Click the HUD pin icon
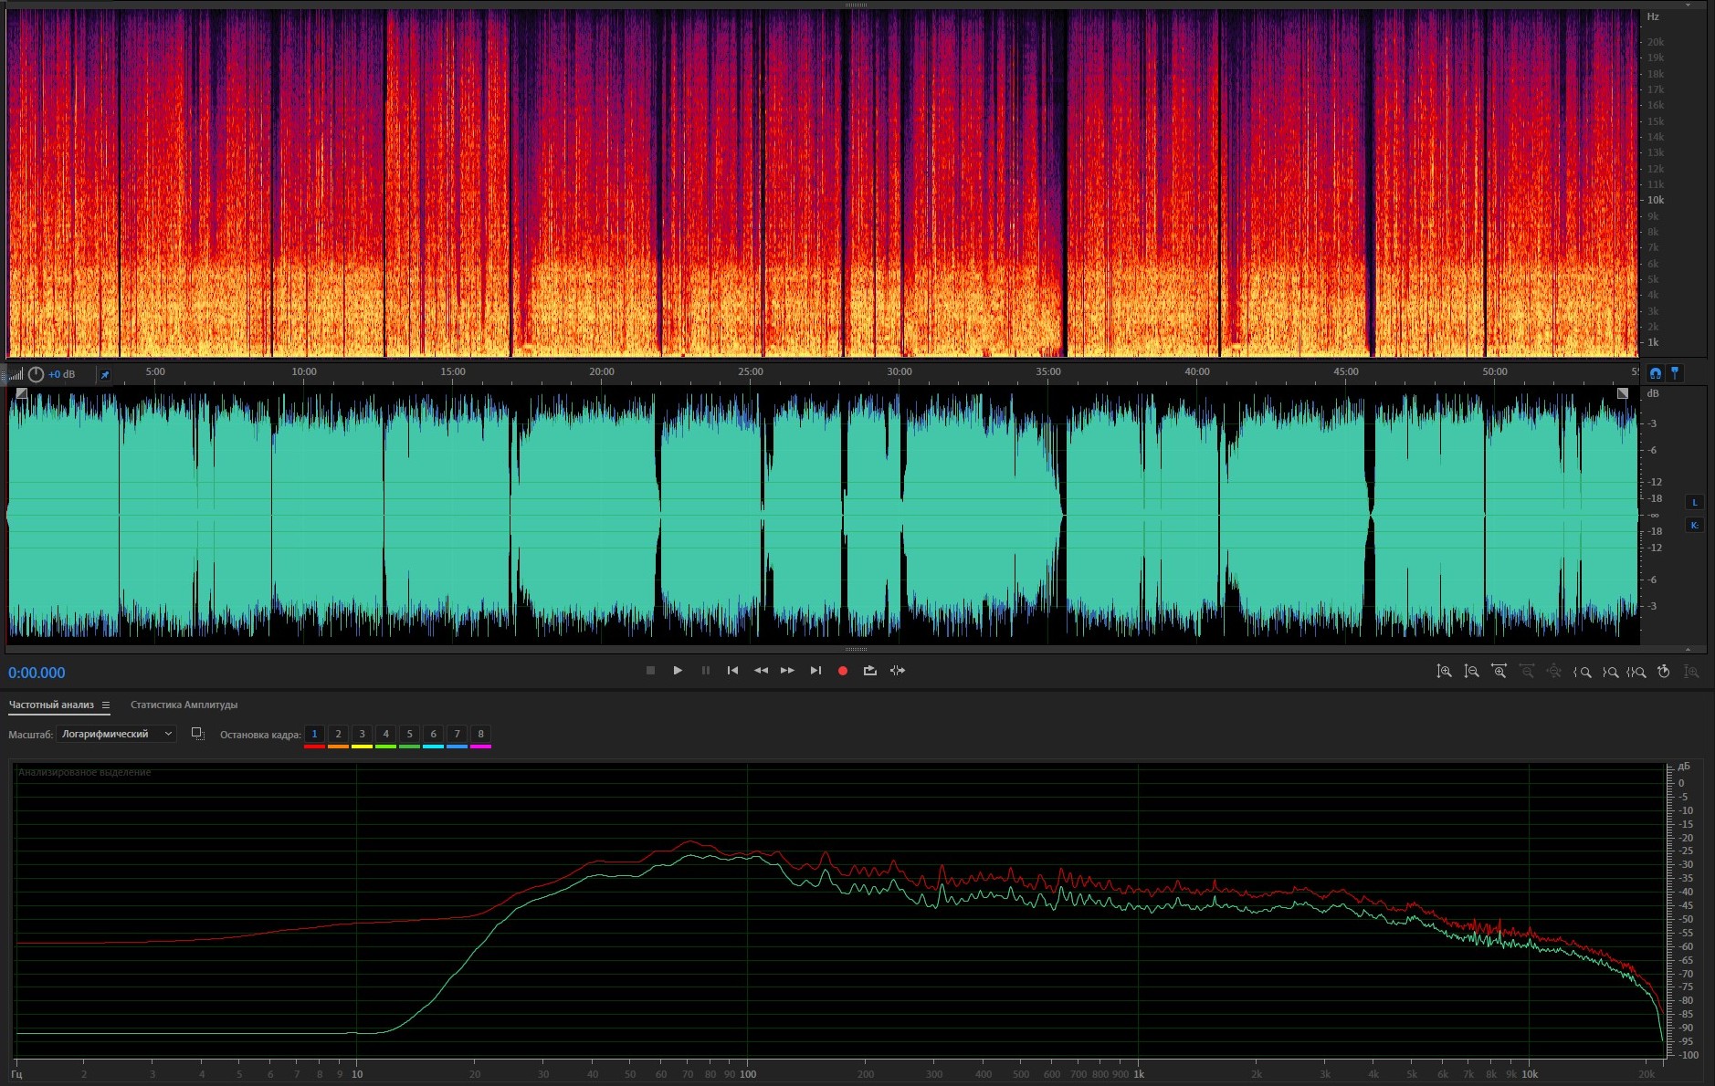This screenshot has width=1715, height=1086. pyautogui.click(x=105, y=374)
